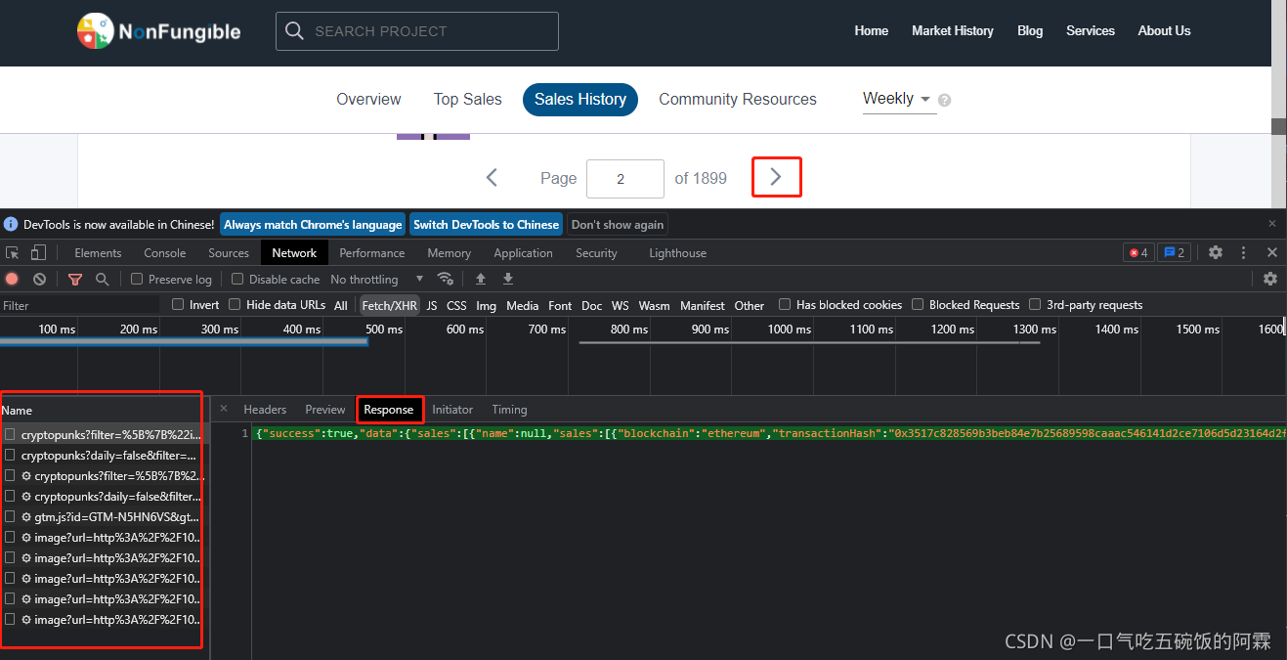
Task: Click the SEARCH PROJECT input field
Action: pyautogui.click(x=417, y=31)
